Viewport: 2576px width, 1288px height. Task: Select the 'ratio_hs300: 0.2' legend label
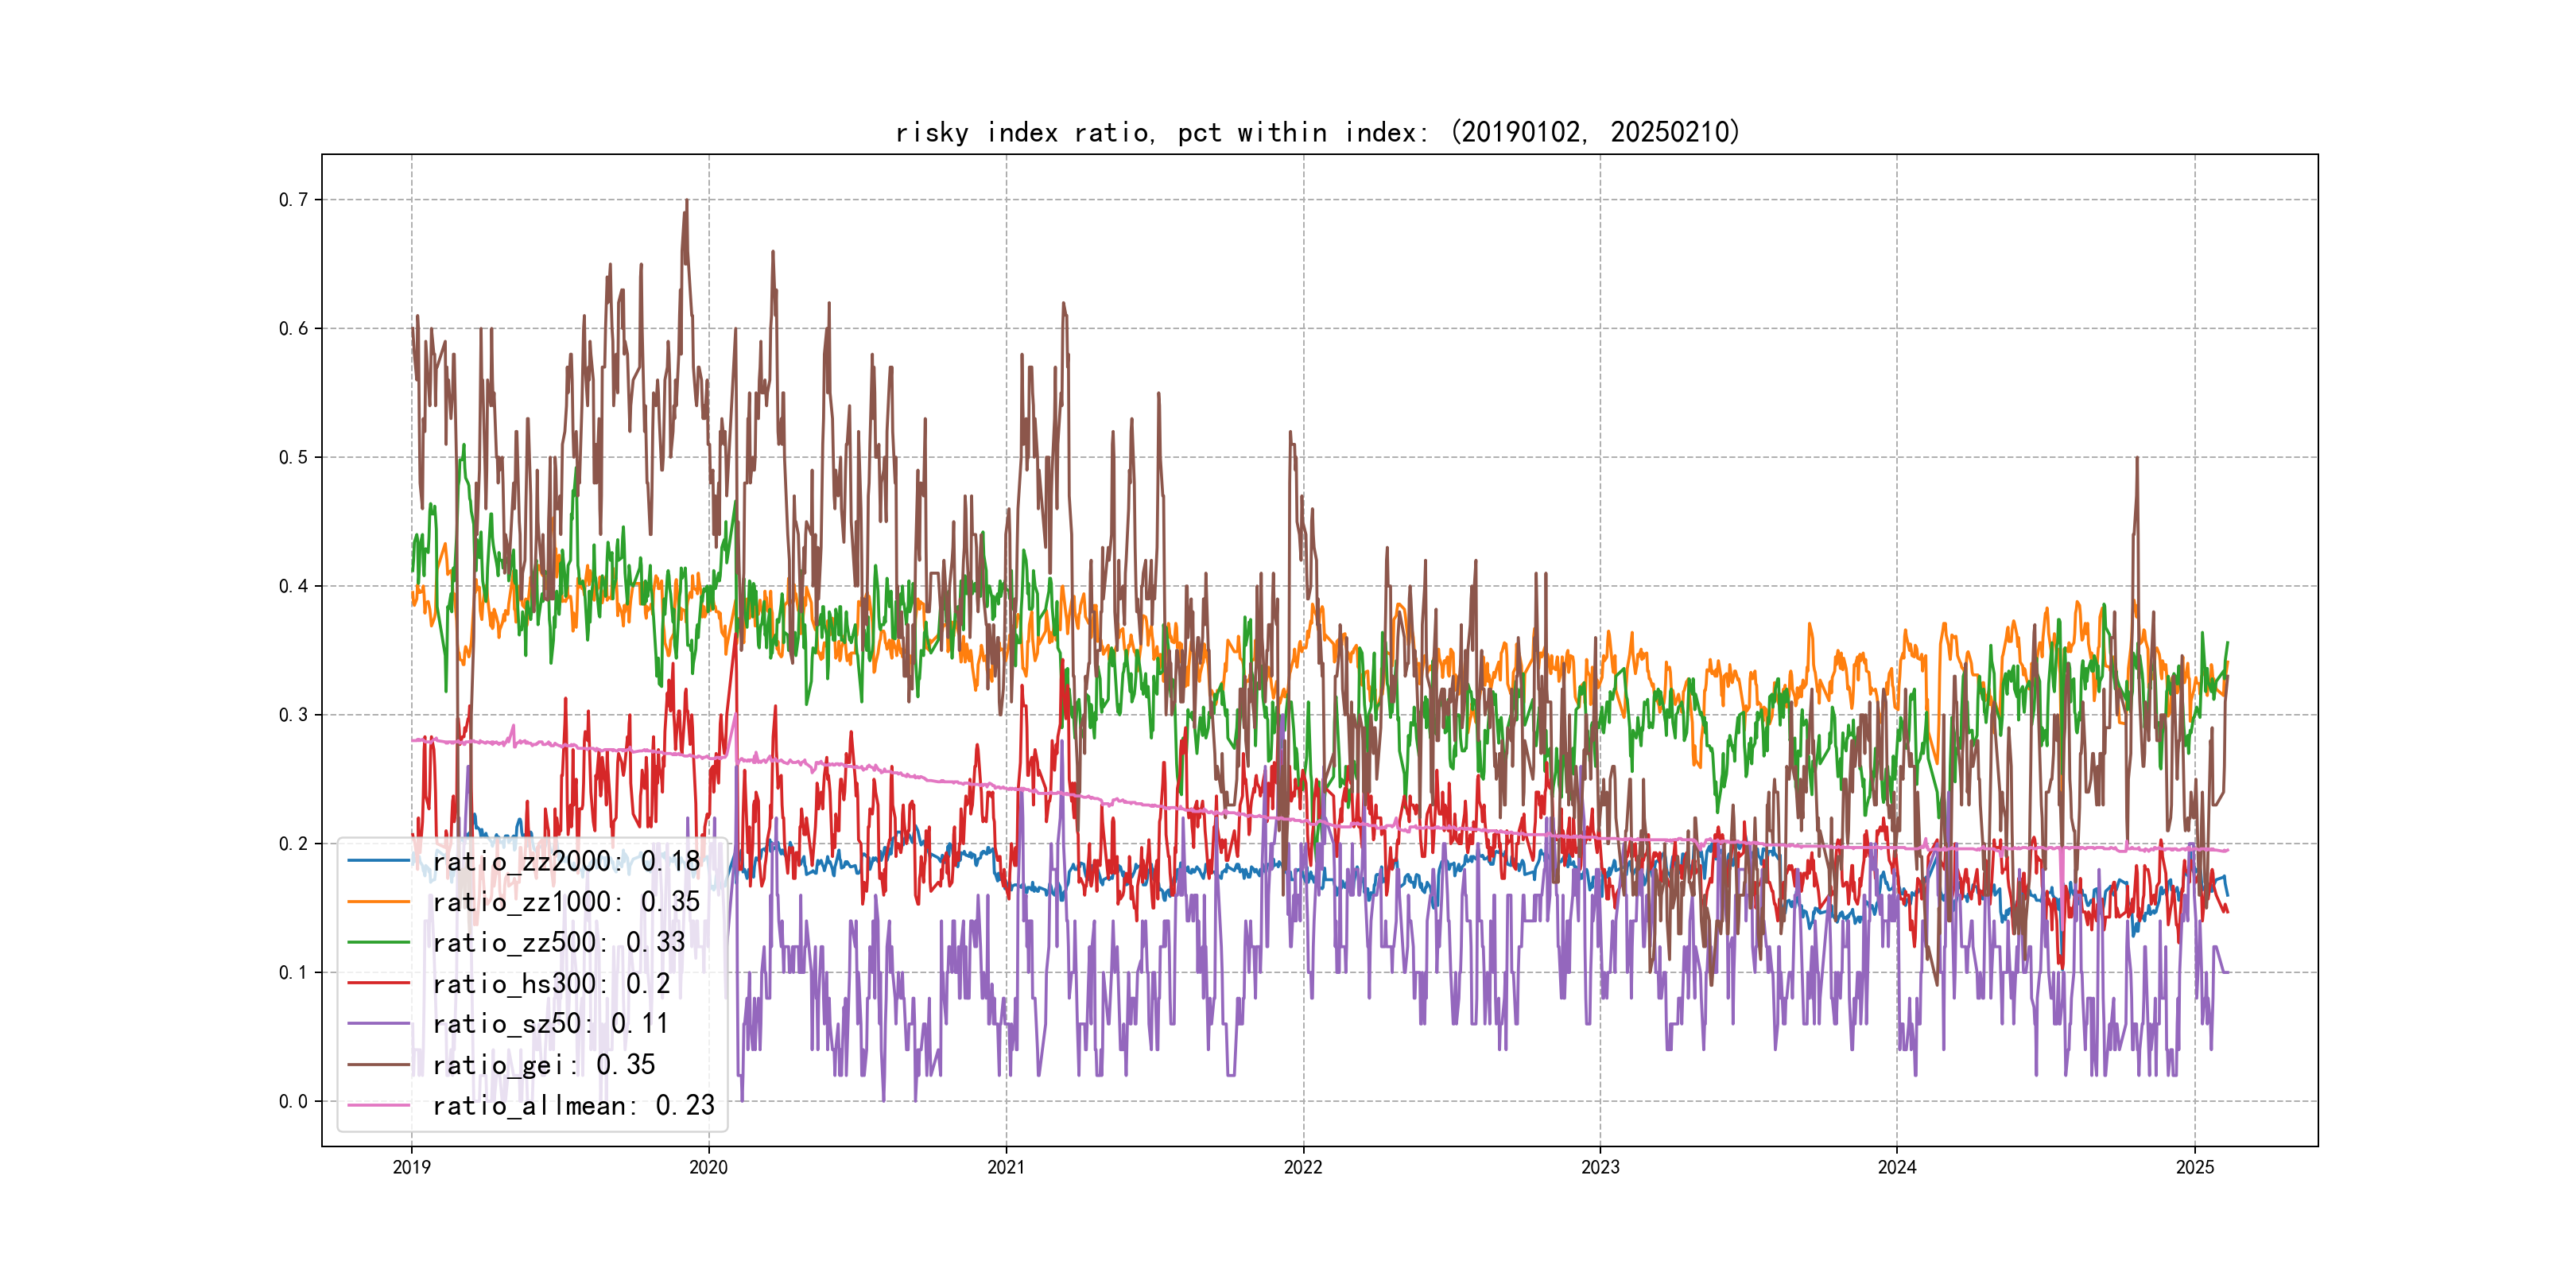[551, 983]
